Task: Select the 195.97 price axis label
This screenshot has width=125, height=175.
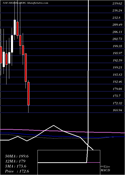Action: pyautogui.click(x=117, y=53)
